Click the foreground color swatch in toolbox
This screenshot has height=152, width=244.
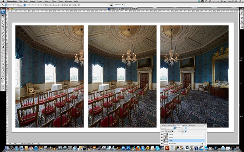2,81
